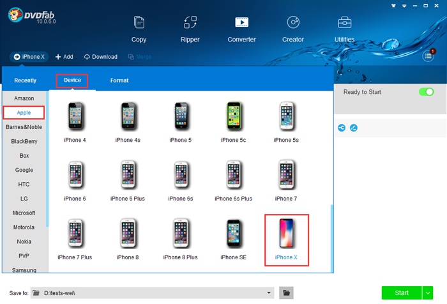Select Amazon in the brand list
Viewport: 447px width, 304px height.
pos(24,98)
